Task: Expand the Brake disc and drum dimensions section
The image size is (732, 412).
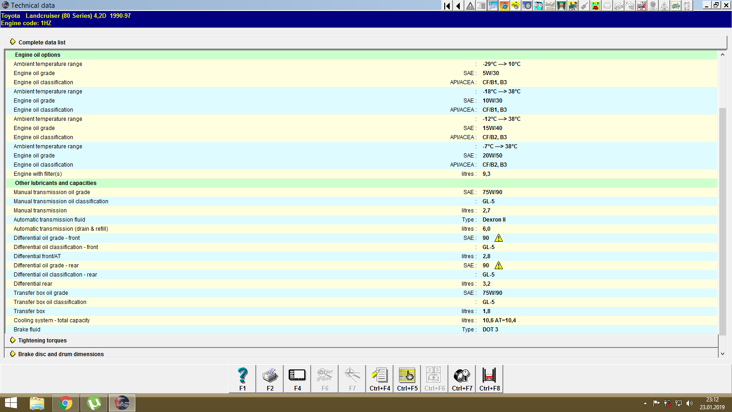Action: [x=60, y=354]
